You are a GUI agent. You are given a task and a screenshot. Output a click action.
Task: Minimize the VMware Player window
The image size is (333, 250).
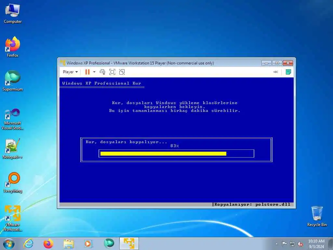(x=266, y=63)
